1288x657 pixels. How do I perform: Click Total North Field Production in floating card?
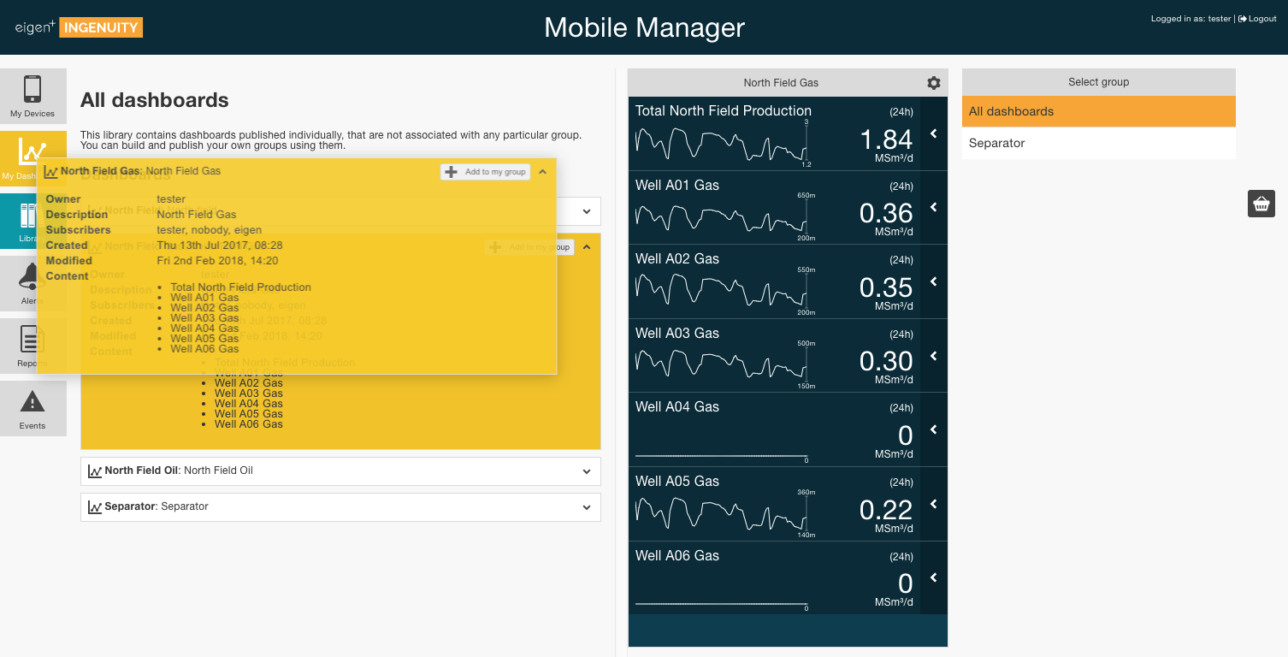241,287
